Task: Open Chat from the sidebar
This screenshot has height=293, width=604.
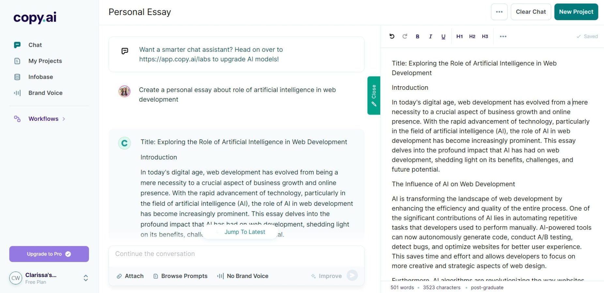Action: point(35,45)
